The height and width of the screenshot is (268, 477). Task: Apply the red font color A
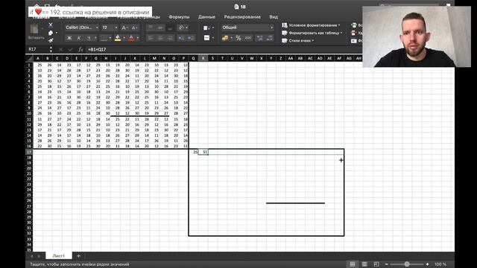[131, 38]
